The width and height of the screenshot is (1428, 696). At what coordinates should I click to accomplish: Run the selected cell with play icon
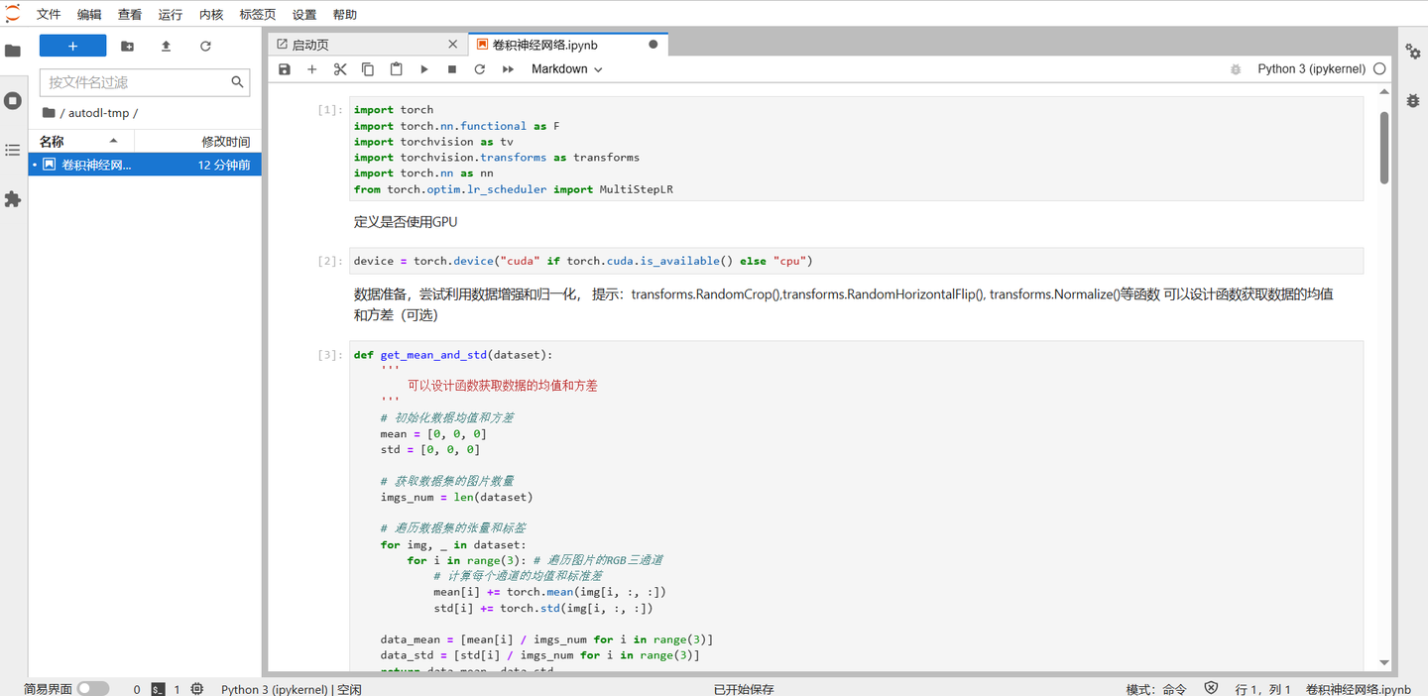click(424, 69)
